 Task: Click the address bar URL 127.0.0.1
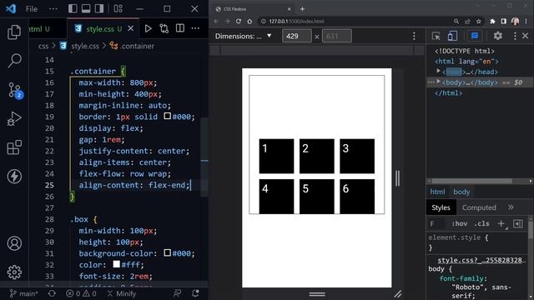[296, 21]
